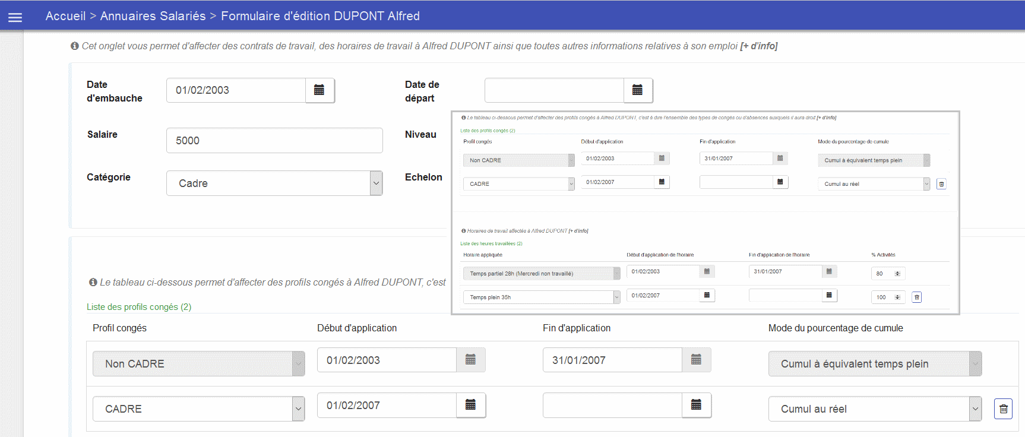Image resolution: width=1025 pixels, height=437 pixels.
Task: Click the 'Catégorie' label
Action: coord(109,177)
